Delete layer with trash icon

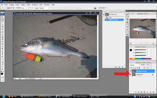[x=153, y=92]
